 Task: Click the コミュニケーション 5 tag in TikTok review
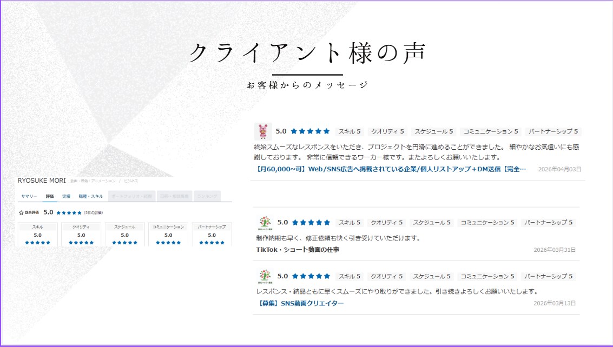[487, 223]
